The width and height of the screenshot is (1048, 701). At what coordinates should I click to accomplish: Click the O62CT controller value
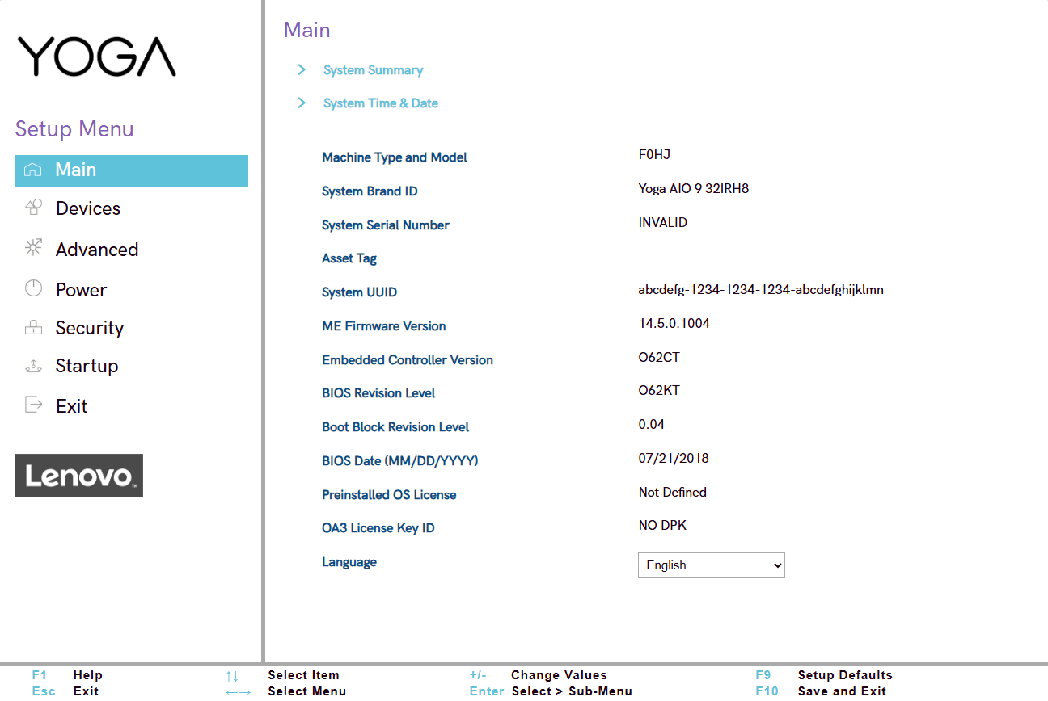(x=659, y=357)
